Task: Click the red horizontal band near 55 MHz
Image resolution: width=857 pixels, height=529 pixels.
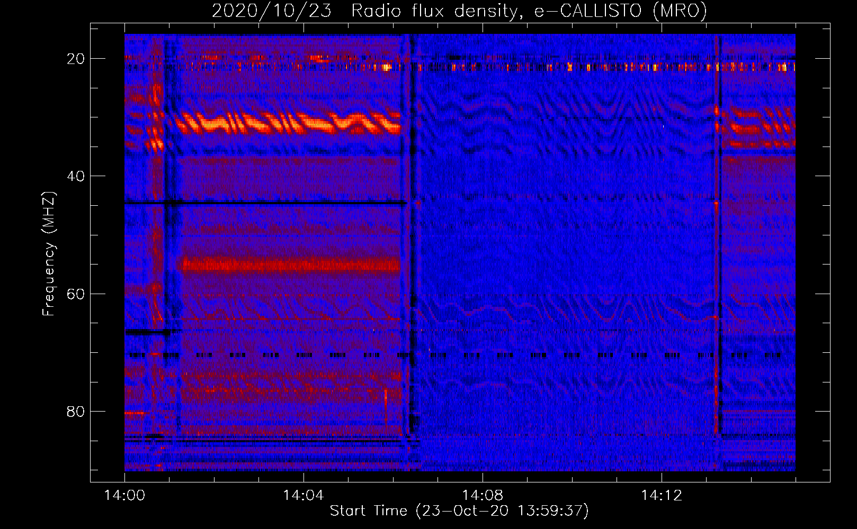Action: (x=291, y=264)
